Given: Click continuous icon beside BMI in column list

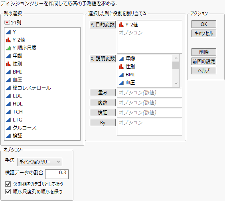Looking at the screenshot, I should (x=8, y=72).
